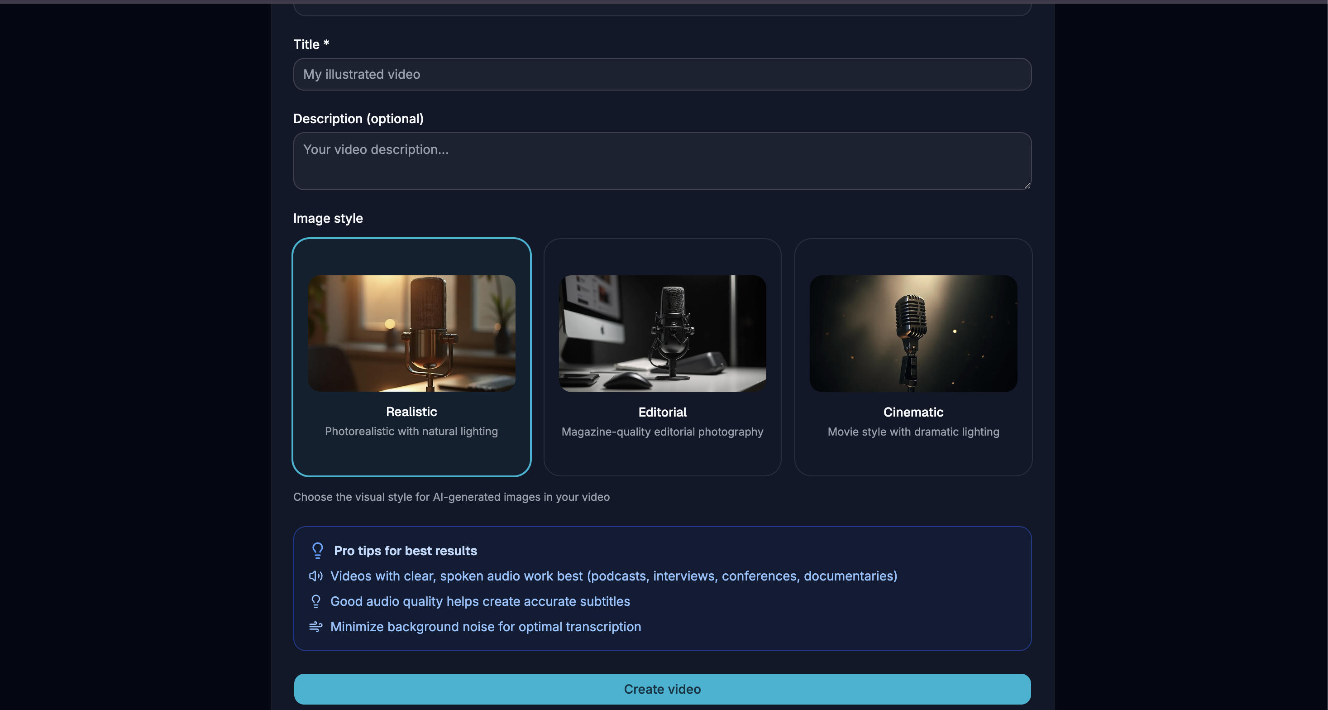
Task: Select the Cinematic image style
Action: point(913,357)
